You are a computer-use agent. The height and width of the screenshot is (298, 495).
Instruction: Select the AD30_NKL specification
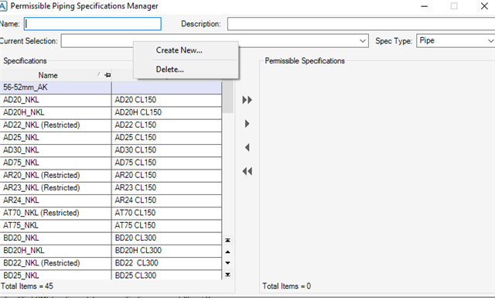coord(55,150)
